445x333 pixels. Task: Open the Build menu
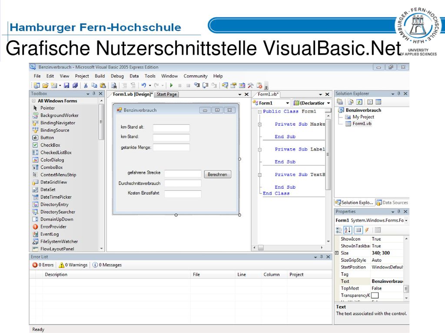pos(100,76)
